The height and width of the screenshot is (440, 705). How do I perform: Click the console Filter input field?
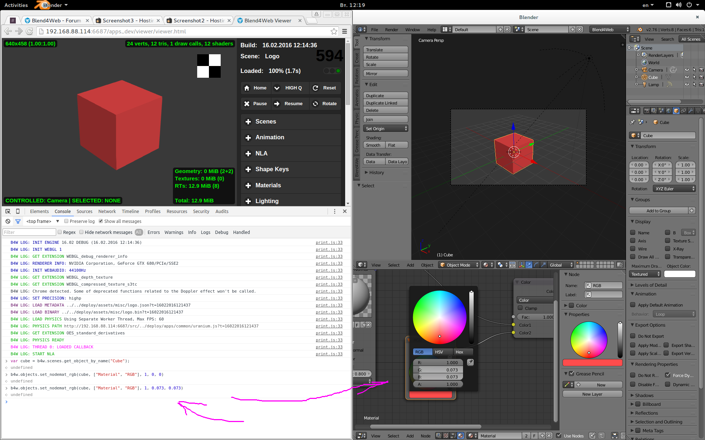(29, 232)
